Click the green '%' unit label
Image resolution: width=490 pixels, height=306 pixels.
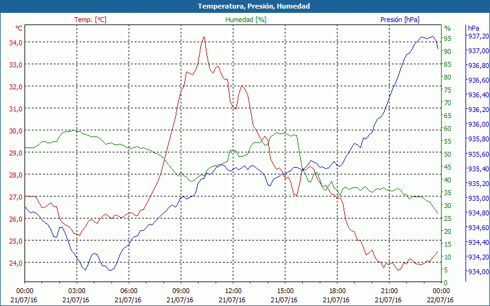tap(448, 28)
